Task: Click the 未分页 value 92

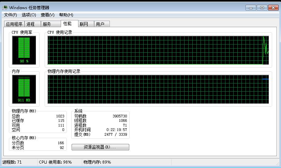Action: 62,148
